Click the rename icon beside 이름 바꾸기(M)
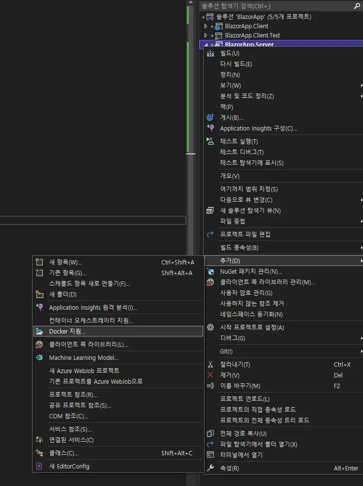This screenshot has width=363, height=486. coord(210,386)
